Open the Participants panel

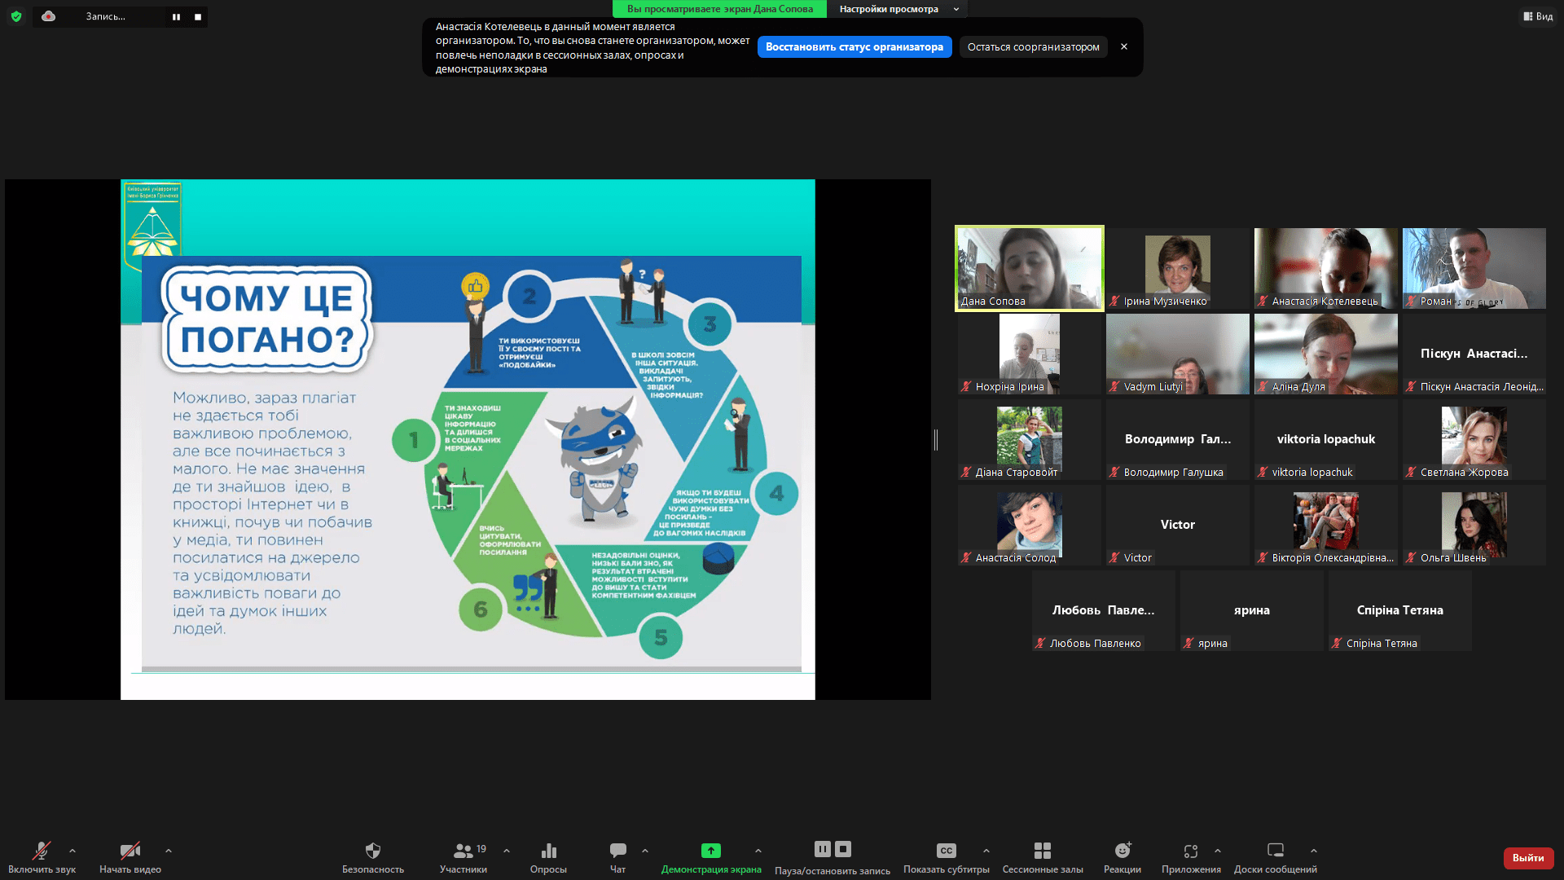click(x=463, y=851)
